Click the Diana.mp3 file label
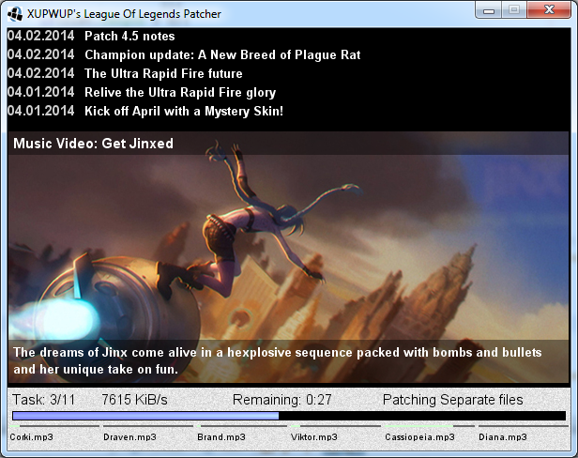 [503, 437]
